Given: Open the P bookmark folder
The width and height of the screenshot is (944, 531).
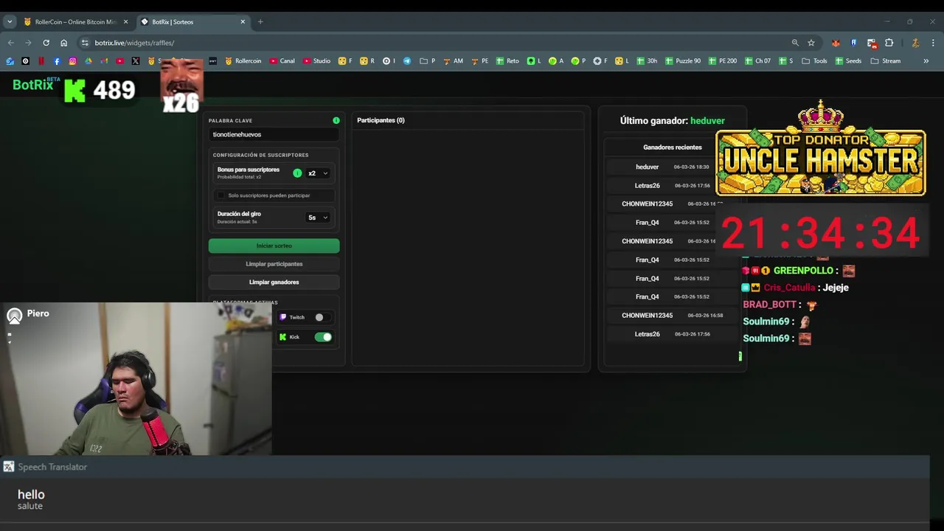Looking at the screenshot, I should click(428, 61).
